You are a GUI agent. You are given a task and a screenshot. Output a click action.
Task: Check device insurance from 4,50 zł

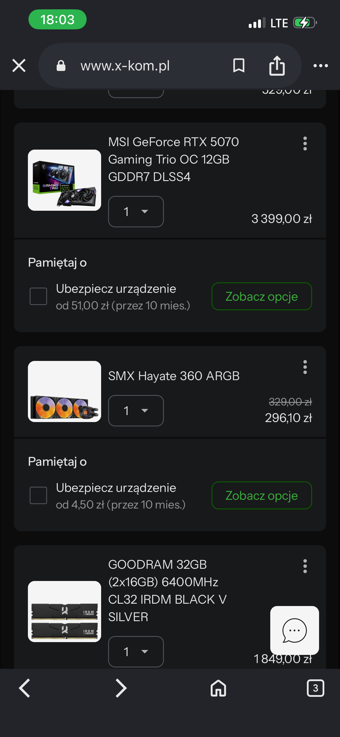pos(38,495)
